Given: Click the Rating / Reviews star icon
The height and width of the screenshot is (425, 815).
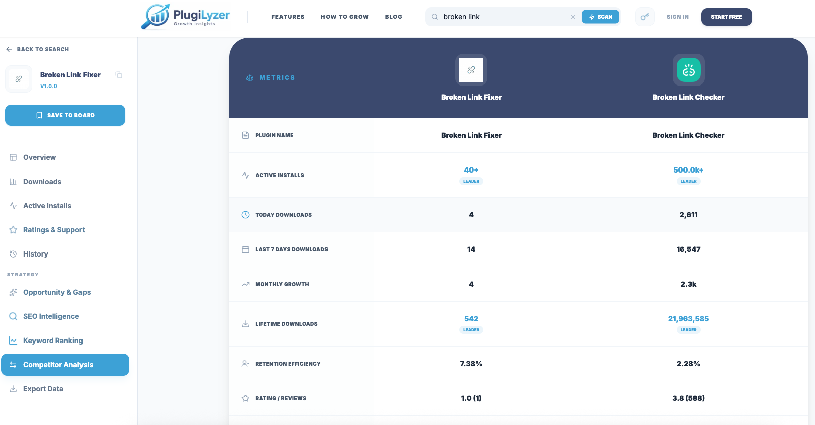Looking at the screenshot, I should [246, 398].
